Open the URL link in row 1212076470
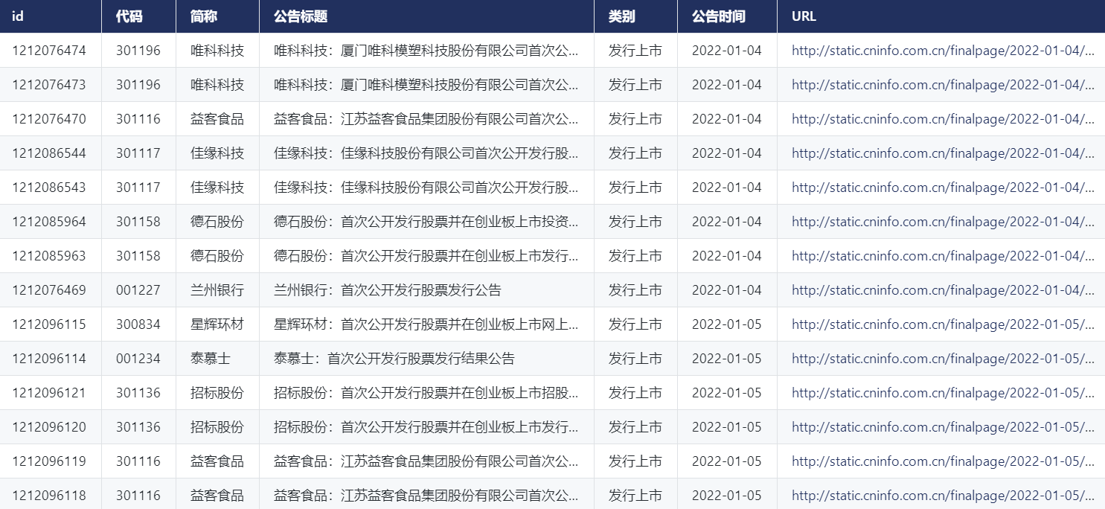The width and height of the screenshot is (1105, 509). pos(943,119)
